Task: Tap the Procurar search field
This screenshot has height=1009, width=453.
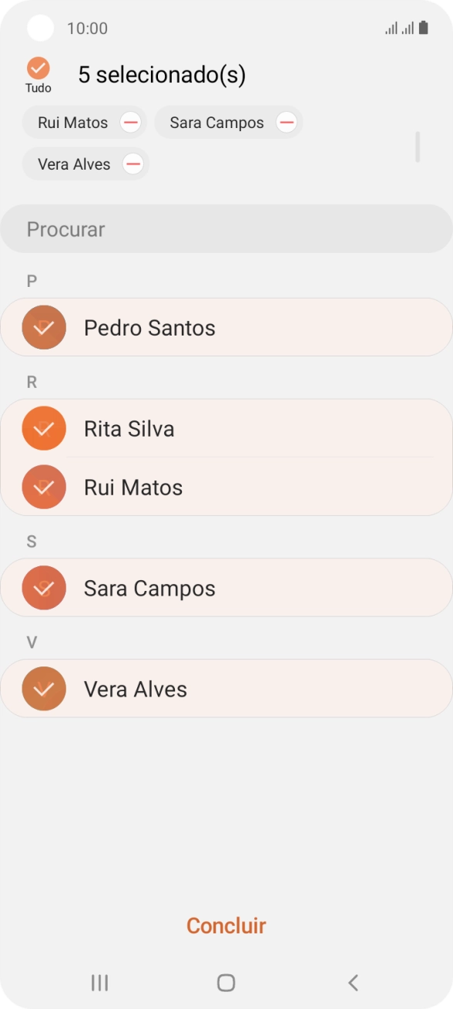Action: click(x=226, y=229)
